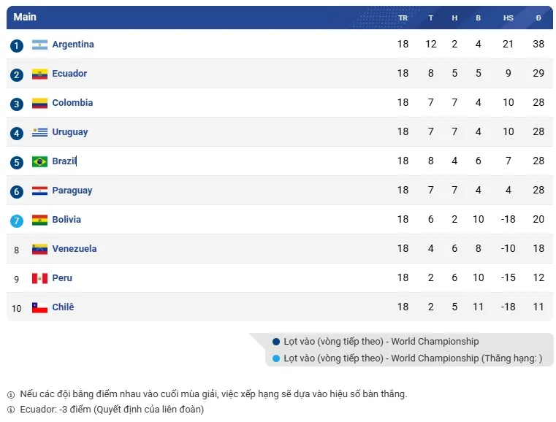Image resolution: width=556 pixels, height=422 pixels.
Task: Click the Chile flag icon
Action: [39, 307]
